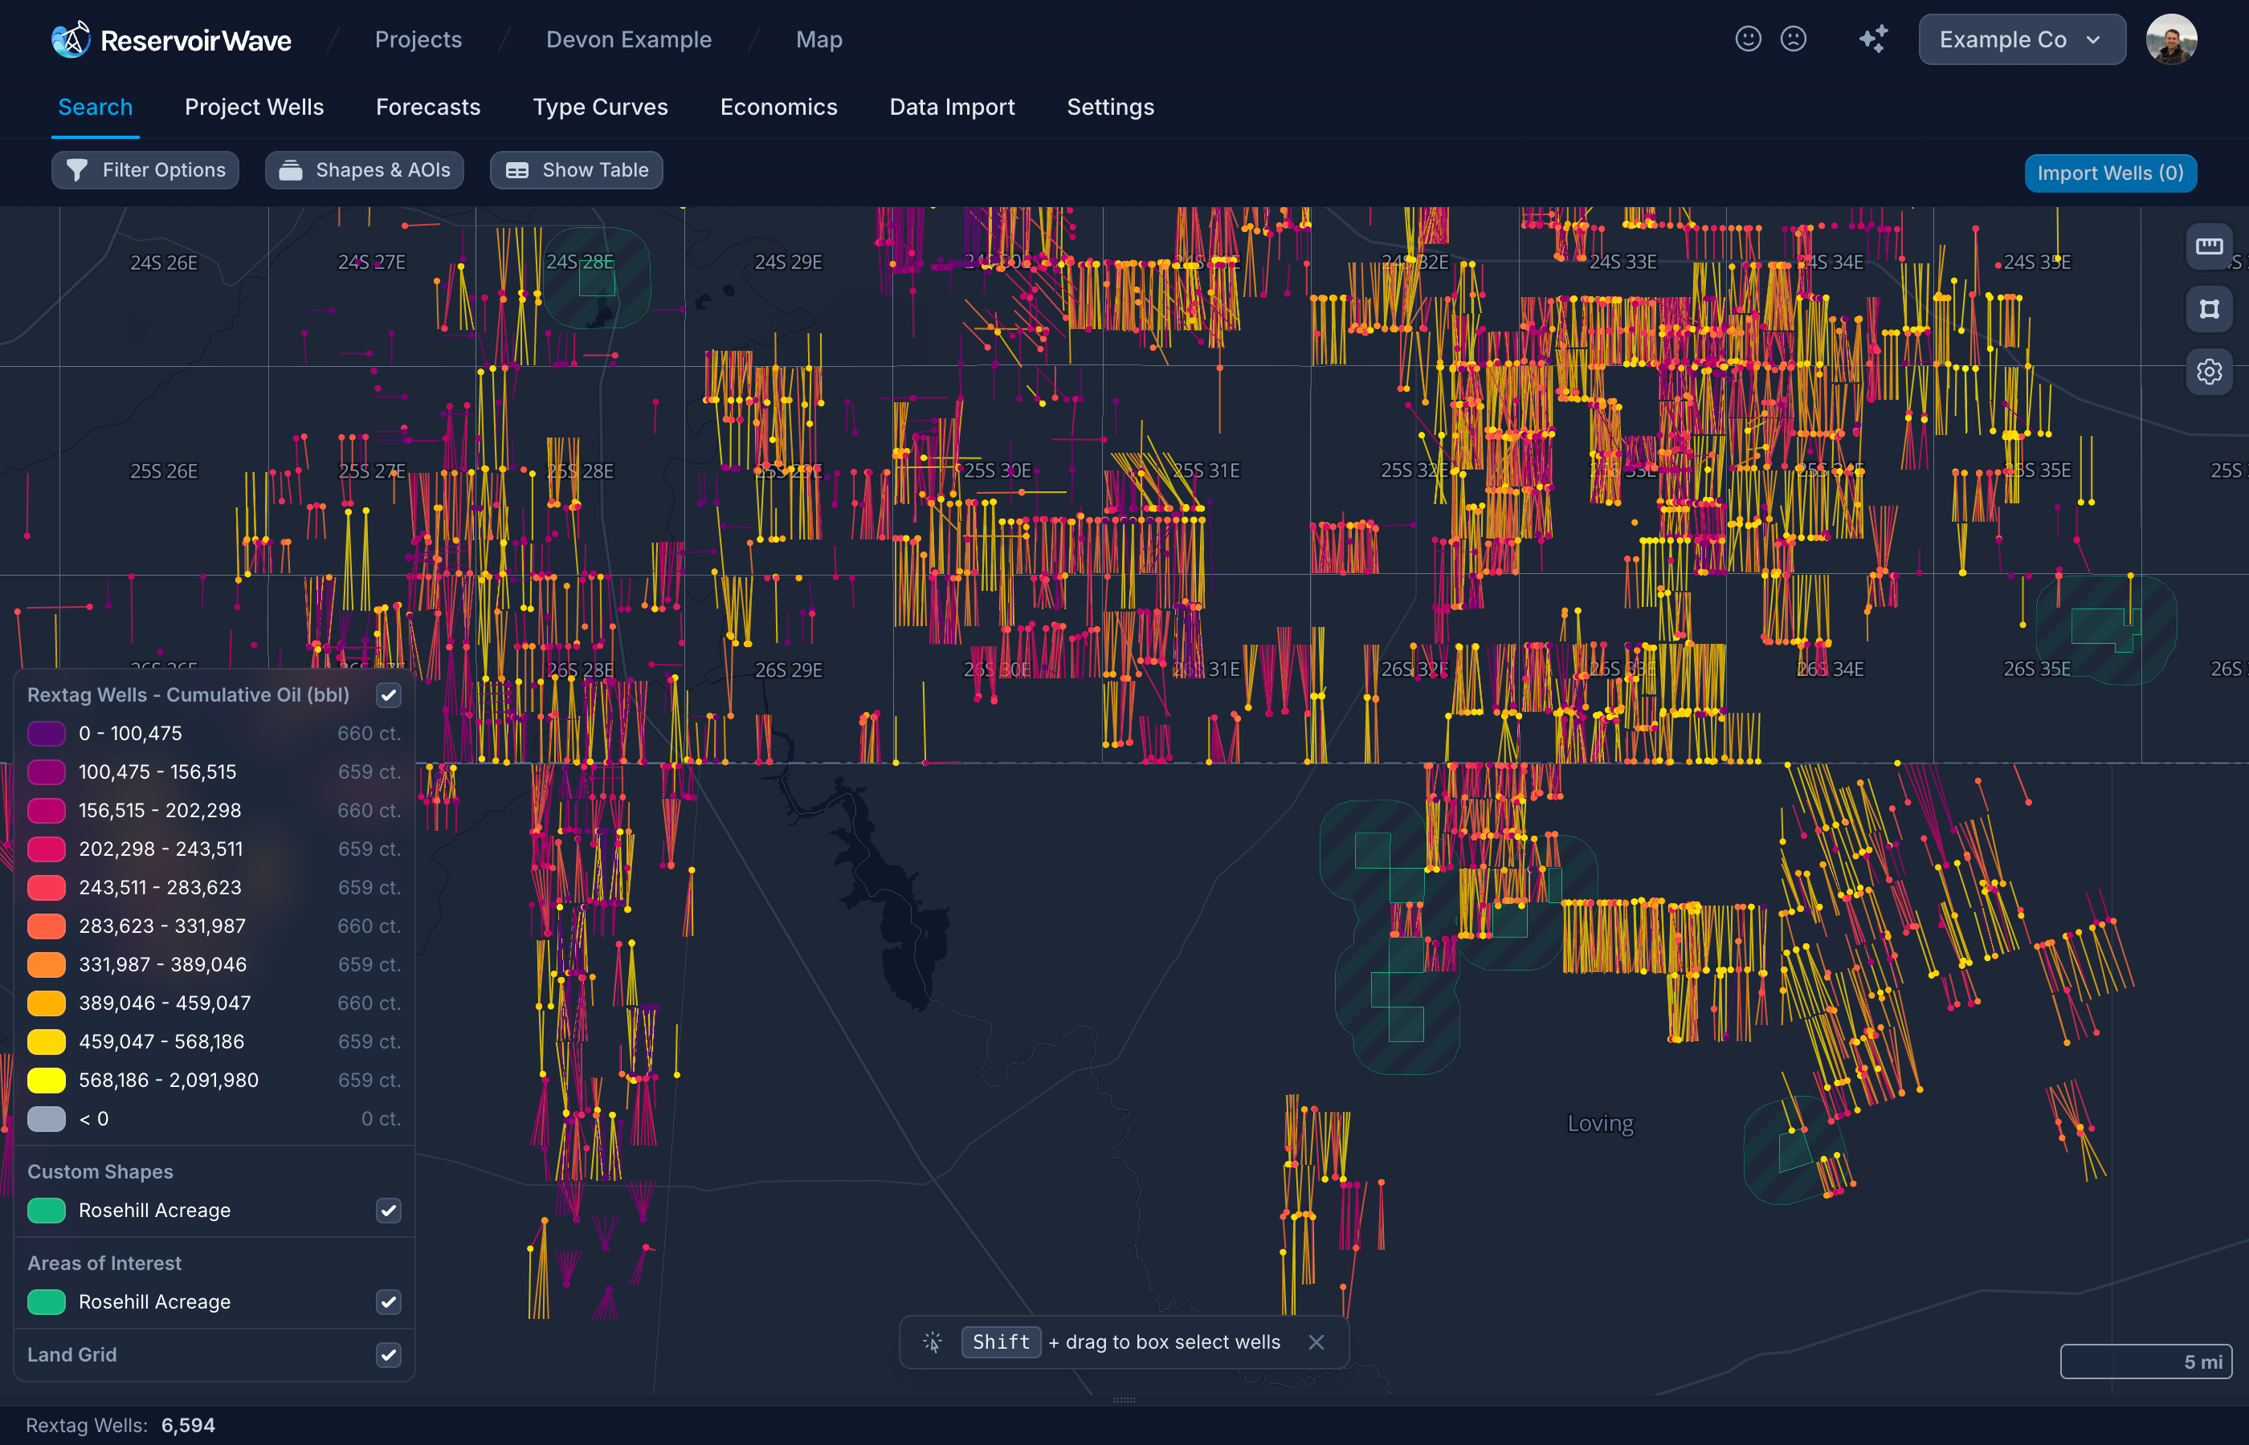
Task: Click the happy face feedback icon
Action: coord(1748,39)
